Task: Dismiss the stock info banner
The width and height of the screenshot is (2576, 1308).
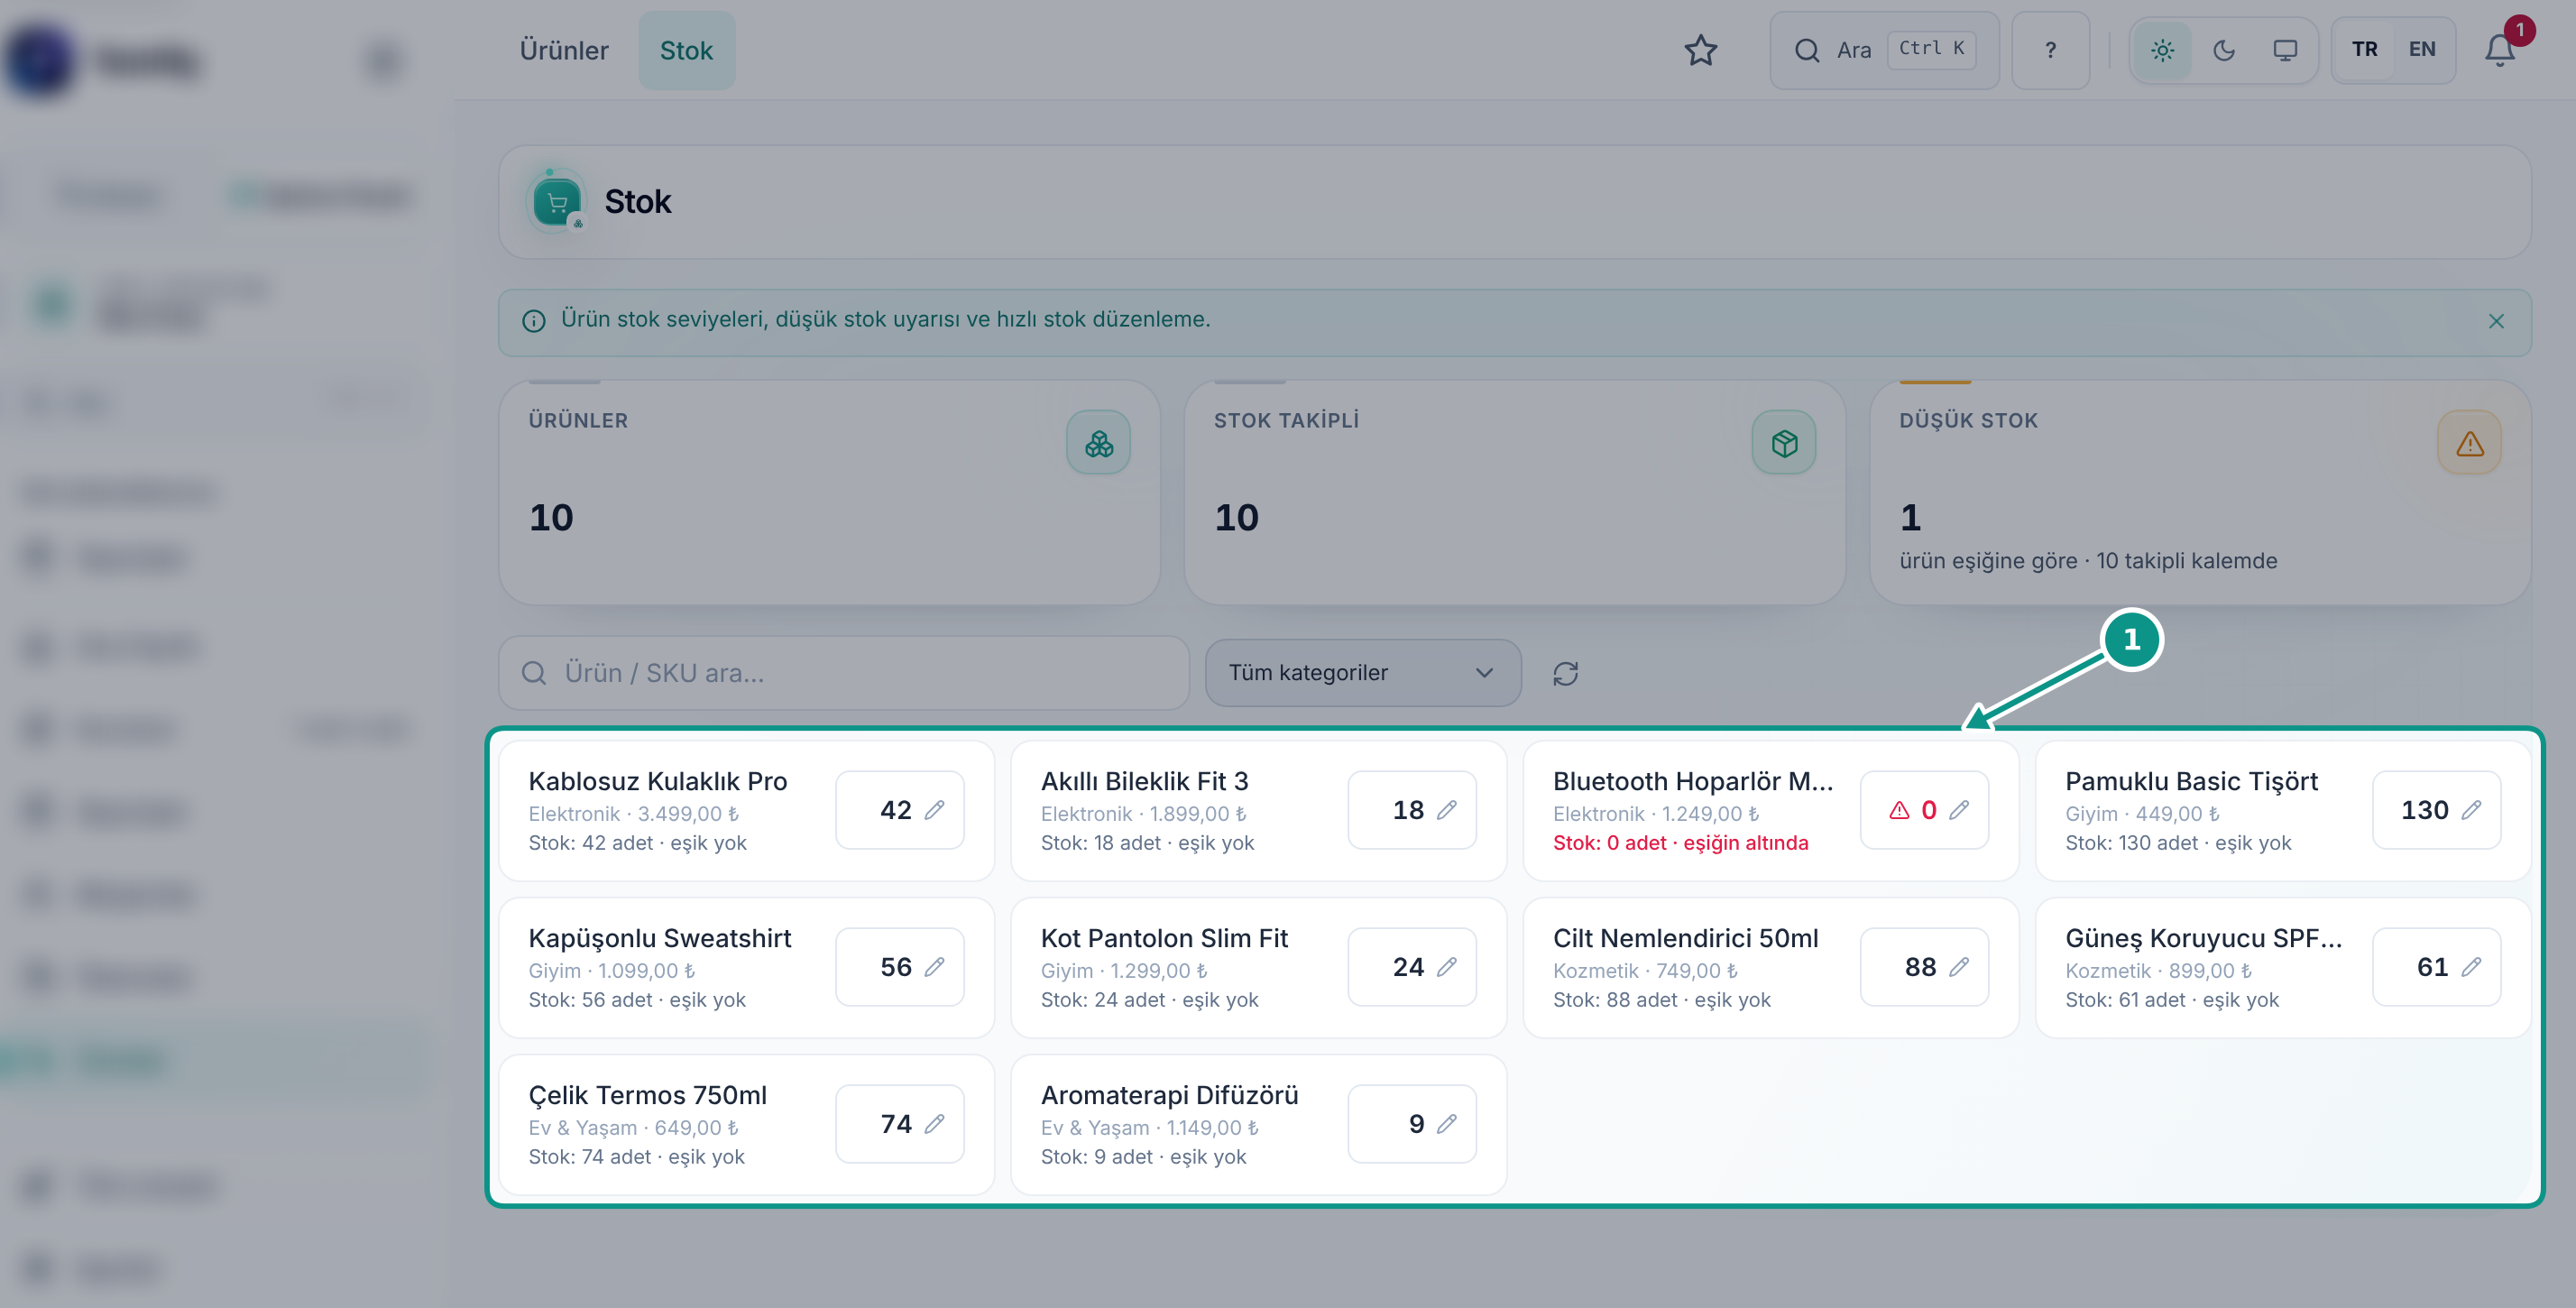Action: click(x=2496, y=321)
